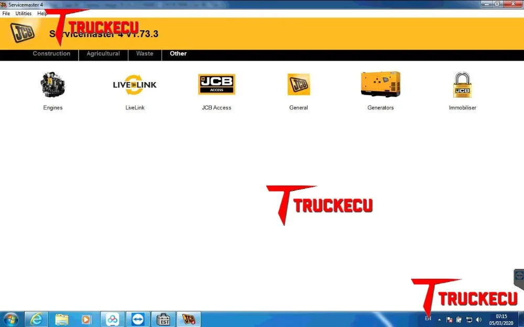This screenshot has width=524, height=327.
Task: Click the Show Desktop button
Action: 521,319
